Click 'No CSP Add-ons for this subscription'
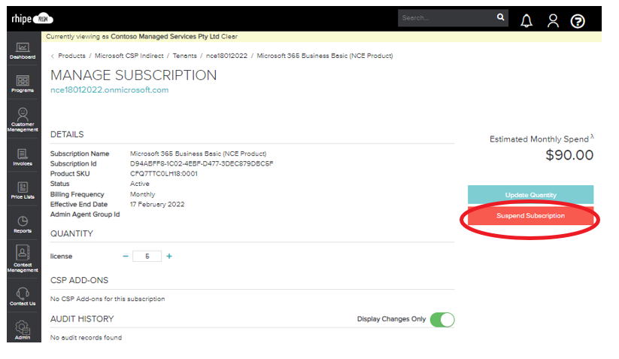Screen dimensions: 619x359 (x=108, y=299)
